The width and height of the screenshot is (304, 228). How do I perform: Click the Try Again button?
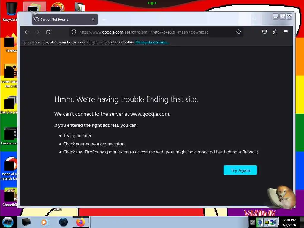tap(240, 170)
